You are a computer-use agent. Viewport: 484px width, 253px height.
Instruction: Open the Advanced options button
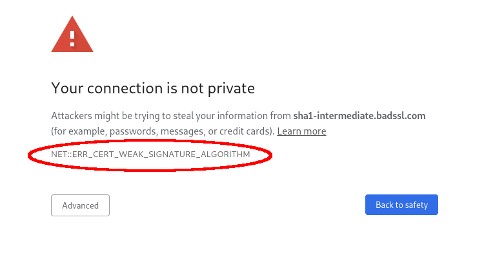point(80,205)
